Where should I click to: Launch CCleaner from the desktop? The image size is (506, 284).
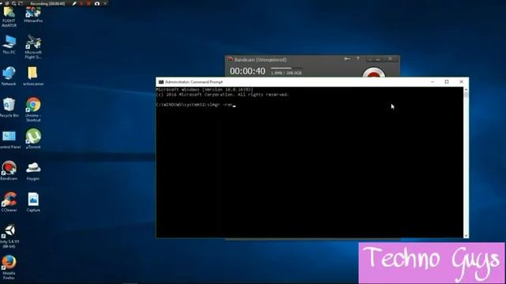[x=9, y=202]
